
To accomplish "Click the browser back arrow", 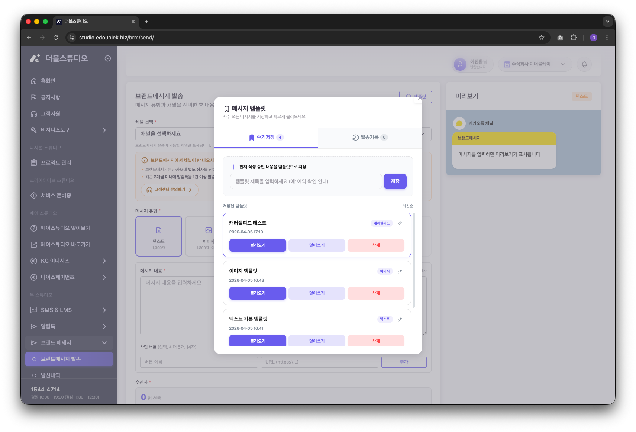I will 29,38.
